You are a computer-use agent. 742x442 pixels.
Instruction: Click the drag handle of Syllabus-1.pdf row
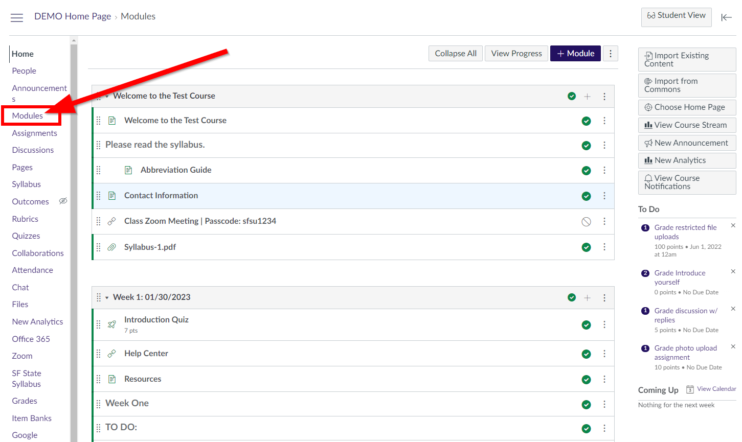pos(98,247)
